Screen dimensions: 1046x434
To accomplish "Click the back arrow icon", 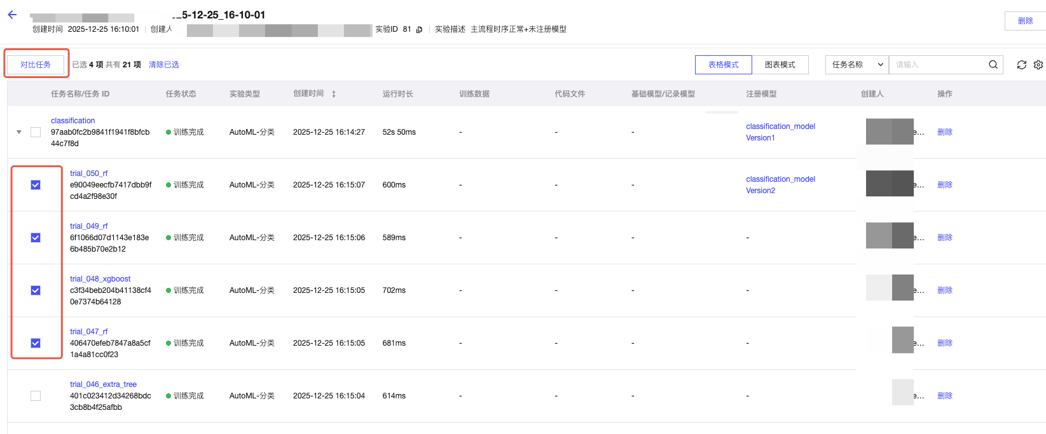I will coord(12,15).
